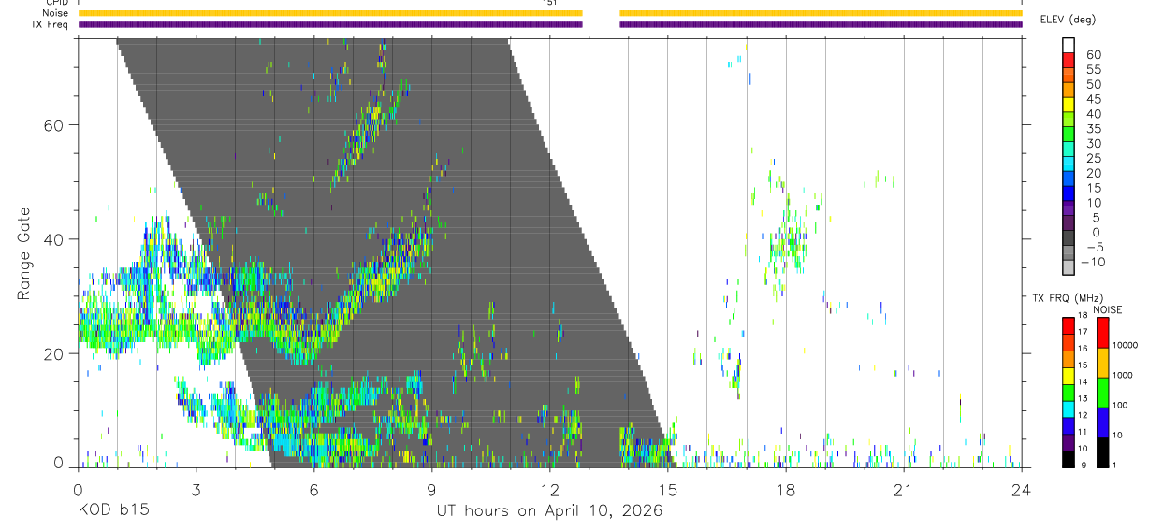1149x530 pixels.
Task: Click the white top box of the ELEV scale
Action: (1069, 45)
